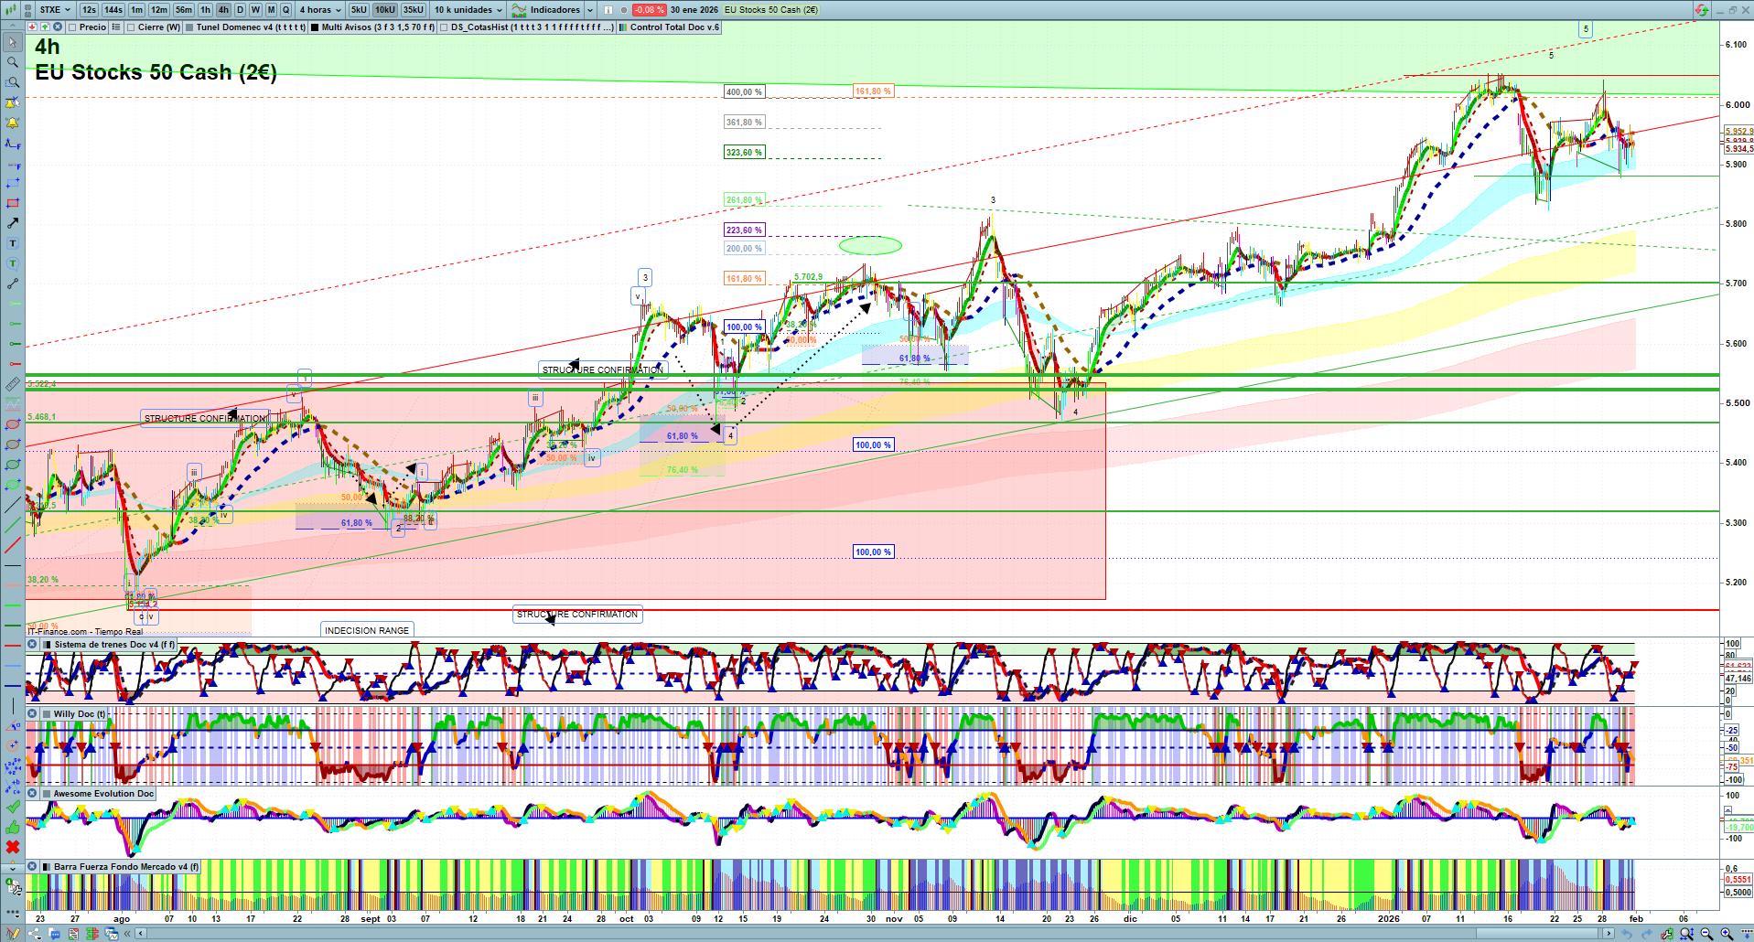The height and width of the screenshot is (942, 1754).
Task: Open the STXE instrument dropdown
Action: [54, 10]
